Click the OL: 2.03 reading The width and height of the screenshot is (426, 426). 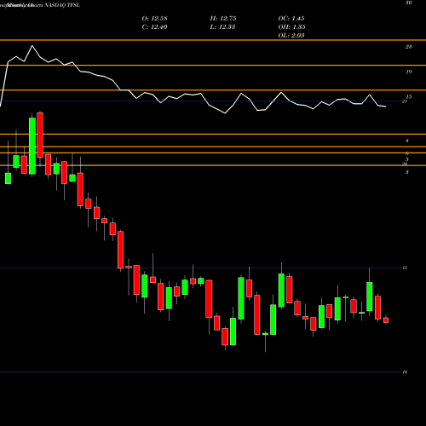[291, 36]
